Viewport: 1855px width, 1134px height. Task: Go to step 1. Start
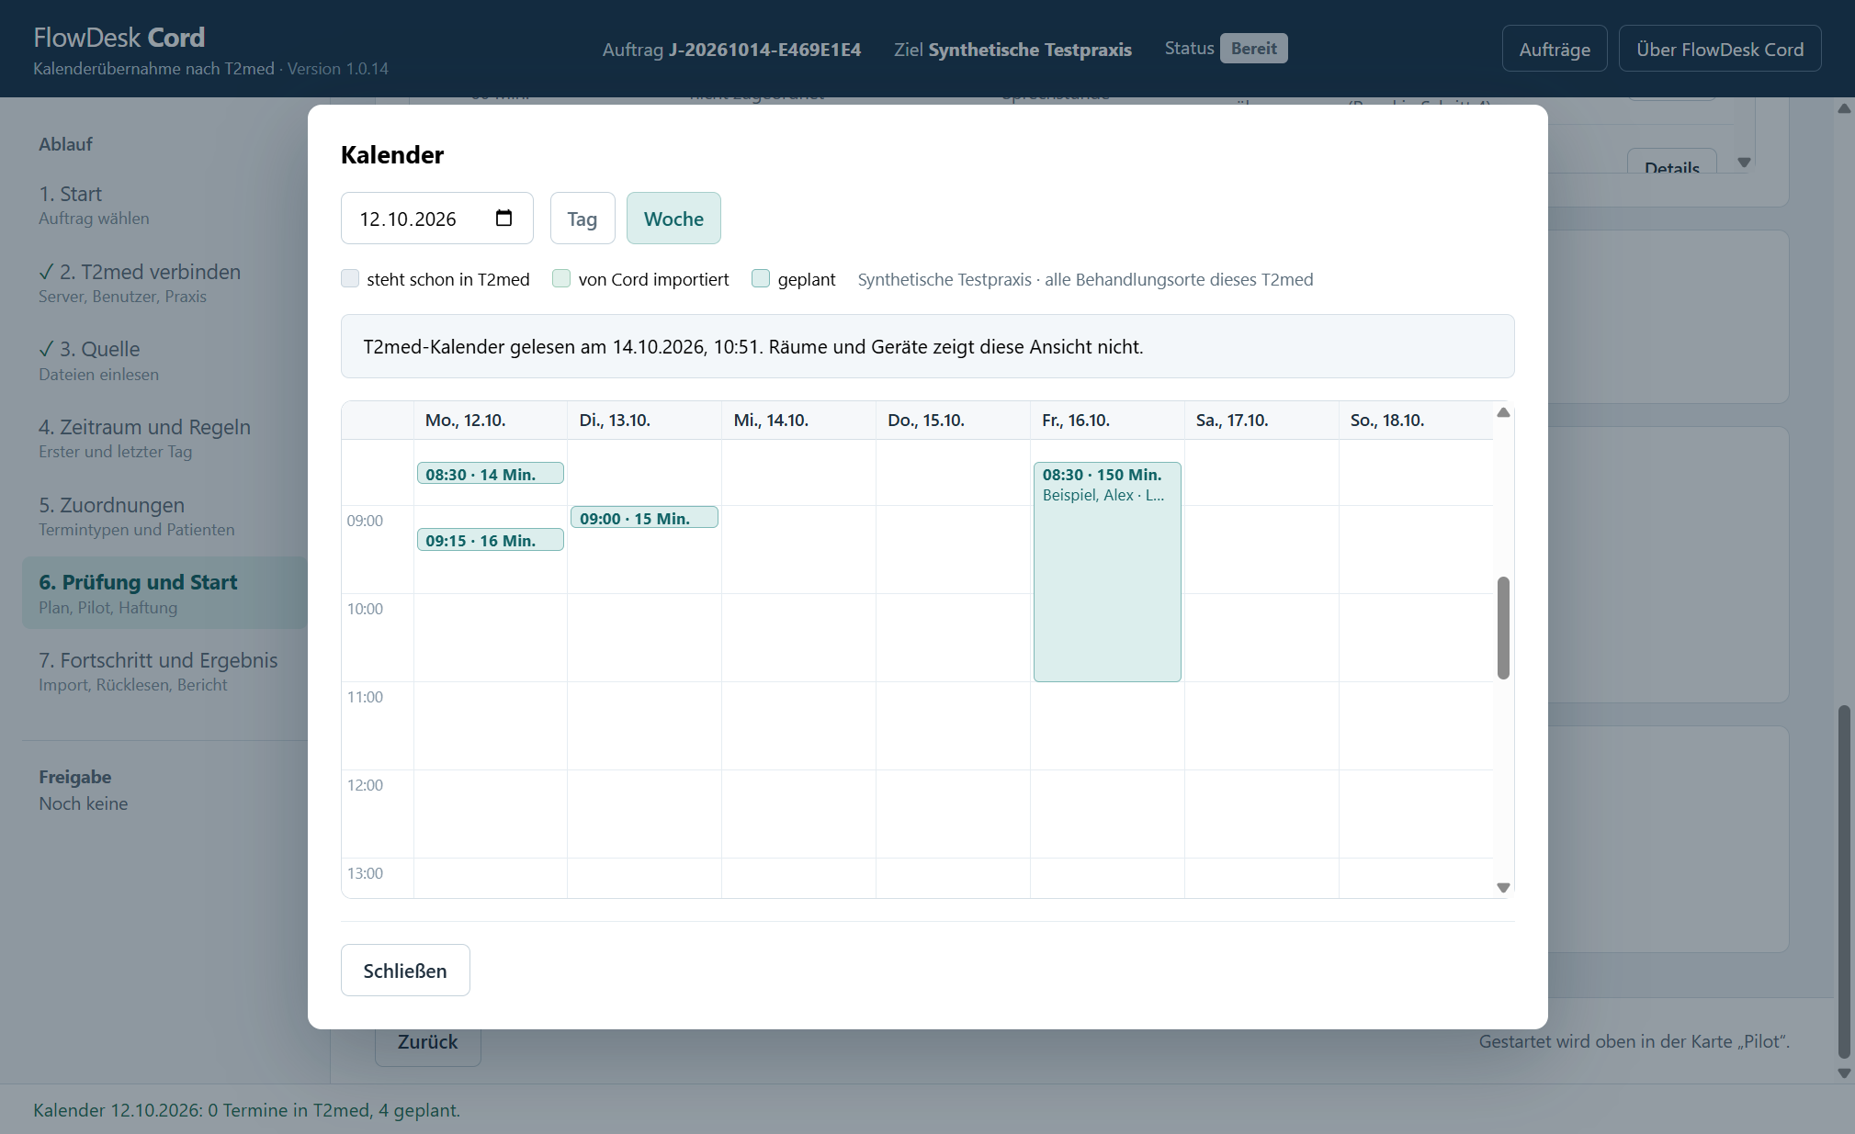[x=164, y=206]
